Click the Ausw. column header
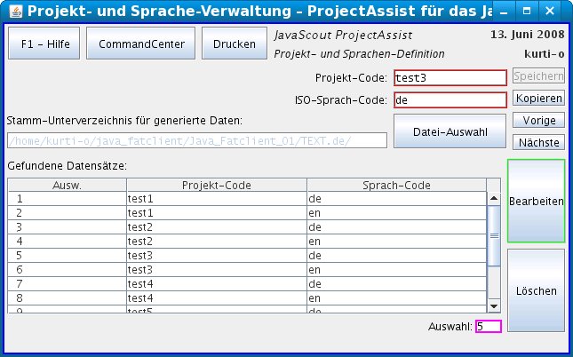573x357 pixels. [68, 186]
